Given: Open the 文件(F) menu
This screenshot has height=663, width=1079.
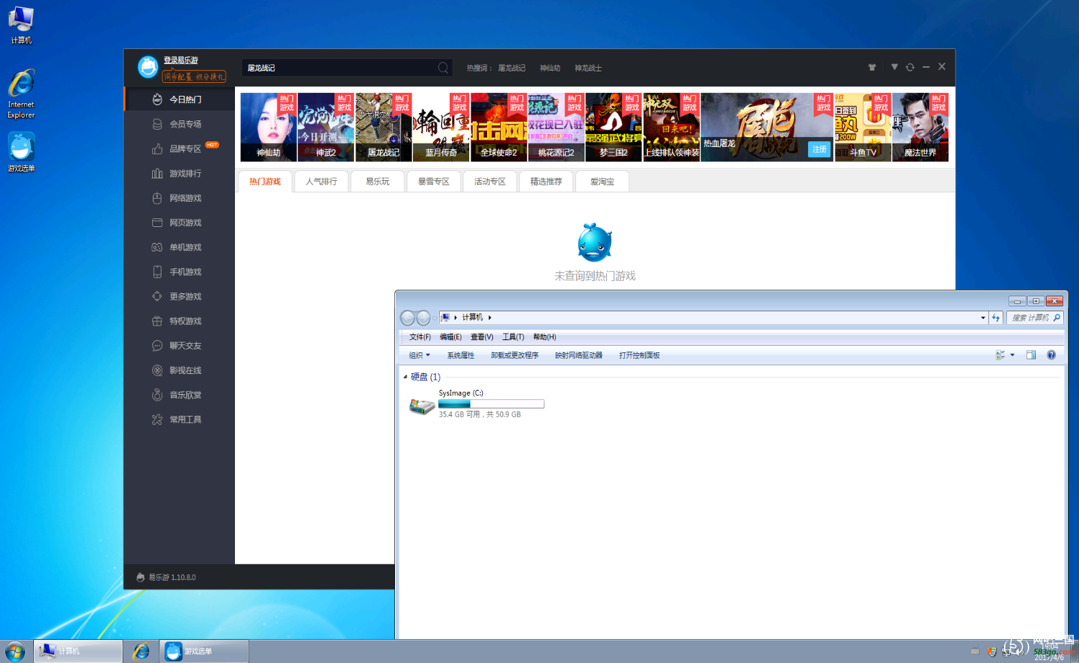Looking at the screenshot, I should [x=420, y=337].
